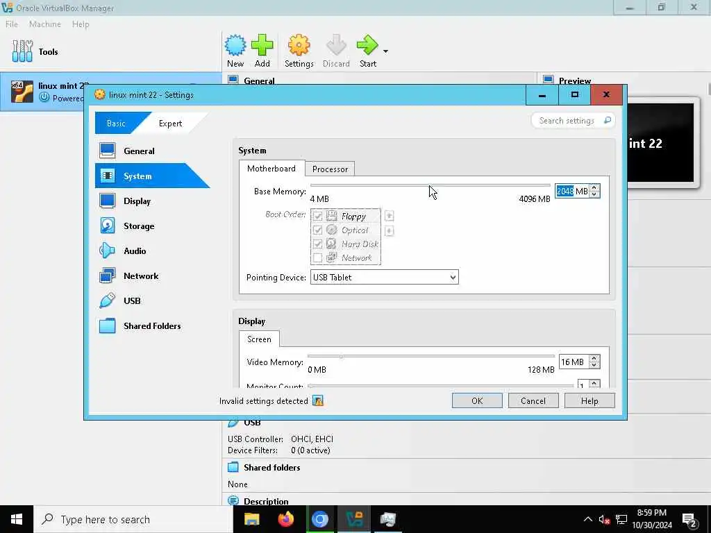Toggle the Optical boot order checkbox

(x=318, y=230)
